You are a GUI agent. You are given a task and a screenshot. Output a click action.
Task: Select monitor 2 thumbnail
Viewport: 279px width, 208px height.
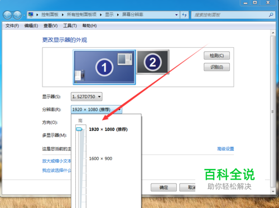click(153, 62)
